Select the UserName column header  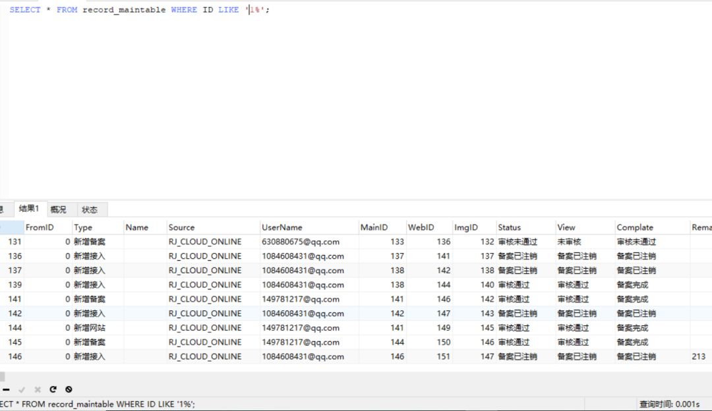[x=309, y=227]
